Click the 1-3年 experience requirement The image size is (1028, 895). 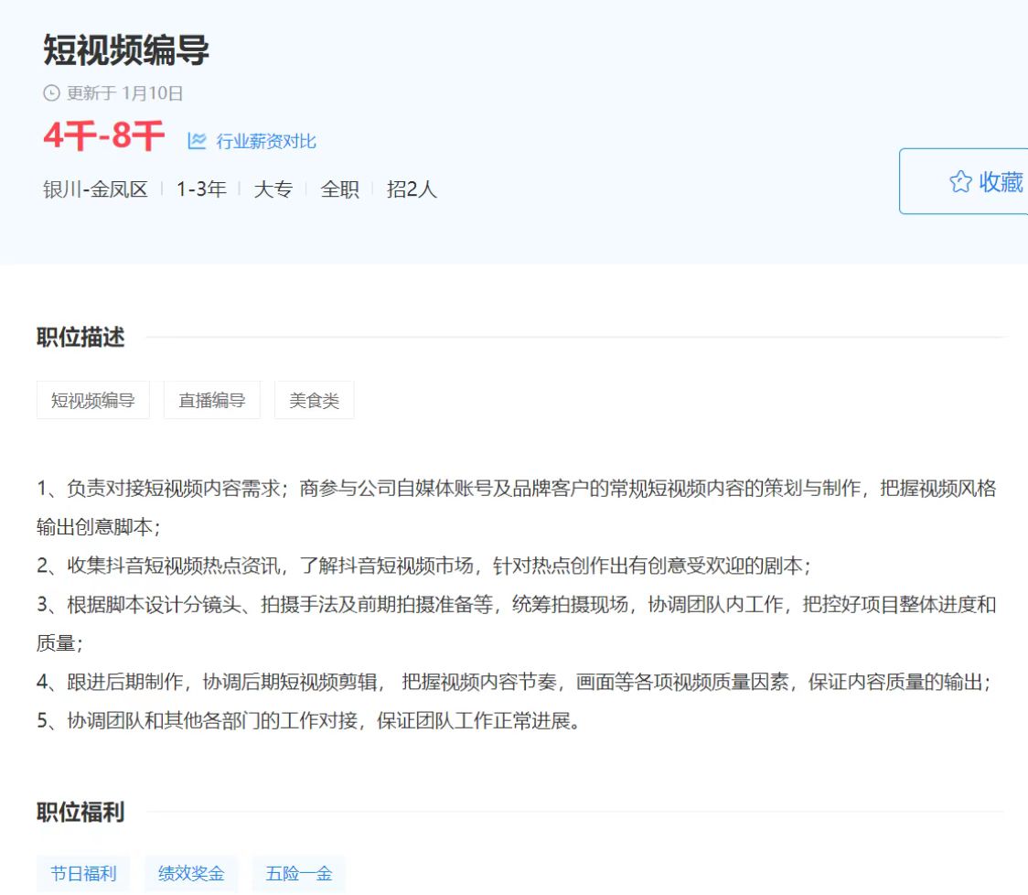click(x=201, y=189)
